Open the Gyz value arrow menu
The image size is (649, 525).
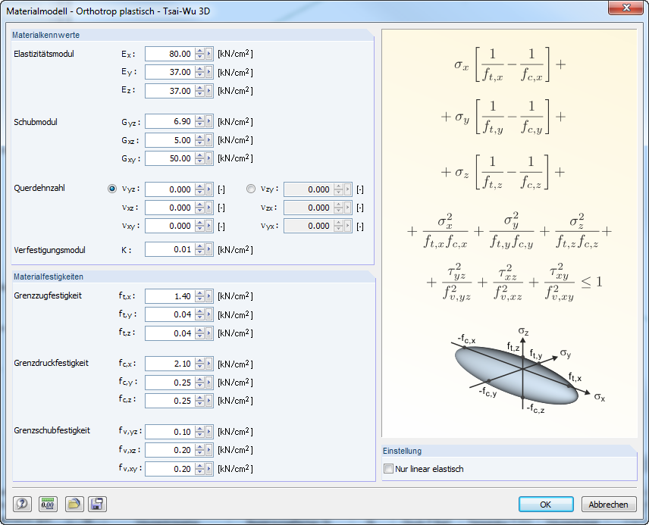coord(209,122)
